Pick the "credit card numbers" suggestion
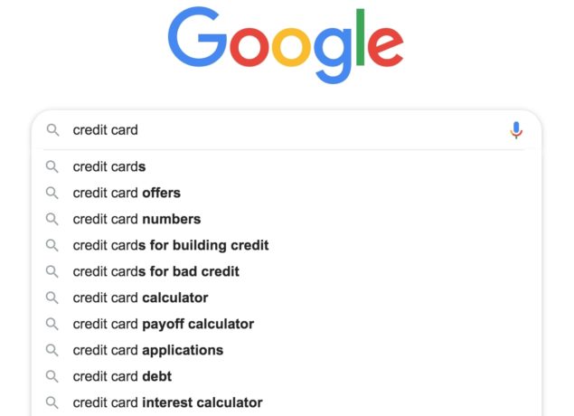This screenshot has width=574, height=416. point(136,219)
